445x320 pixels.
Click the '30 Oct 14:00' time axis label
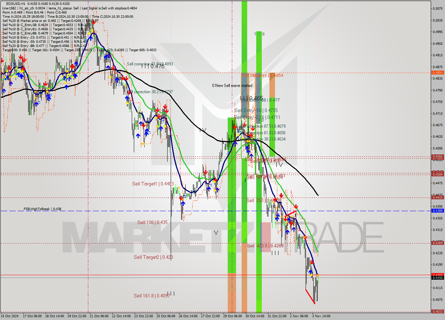[255, 316]
